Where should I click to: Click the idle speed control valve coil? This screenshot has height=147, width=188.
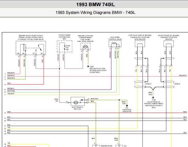point(114,44)
